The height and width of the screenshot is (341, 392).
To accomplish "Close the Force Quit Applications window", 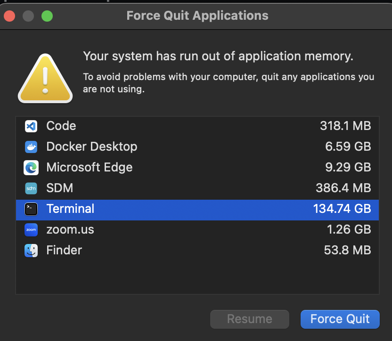I will [x=9, y=16].
